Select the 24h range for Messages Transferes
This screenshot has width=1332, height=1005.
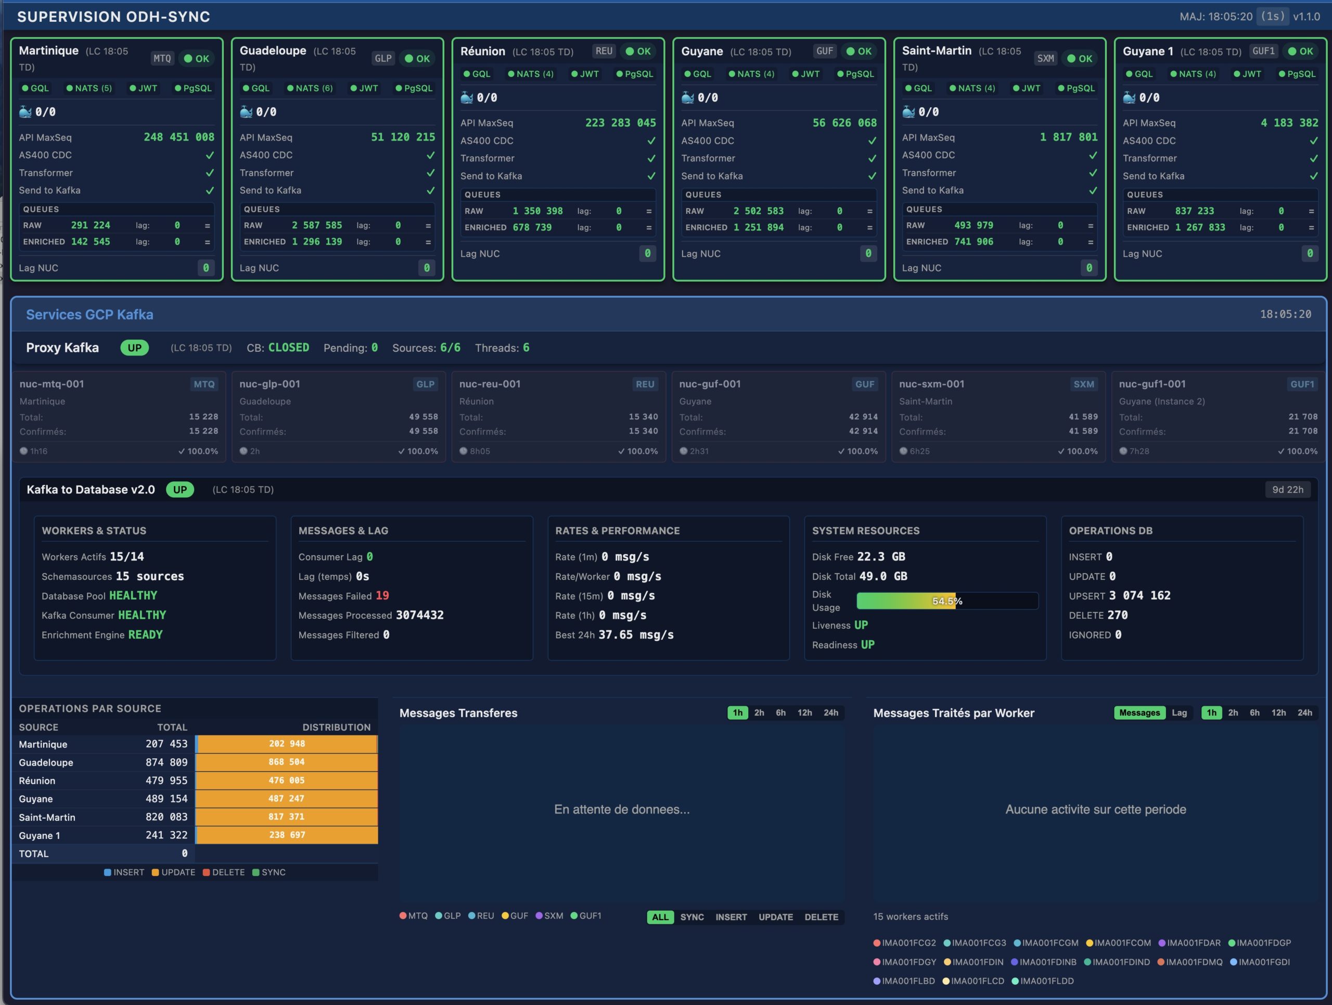pos(830,713)
